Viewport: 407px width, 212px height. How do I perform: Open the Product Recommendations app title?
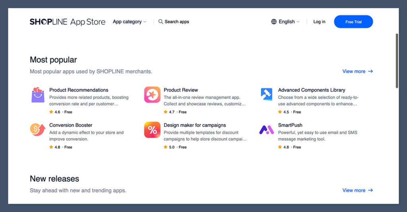(x=79, y=90)
